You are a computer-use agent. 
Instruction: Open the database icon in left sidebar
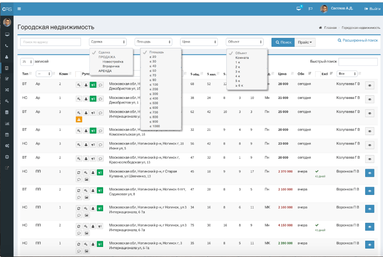coord(7,112)
